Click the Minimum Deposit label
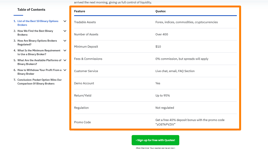 86,47
